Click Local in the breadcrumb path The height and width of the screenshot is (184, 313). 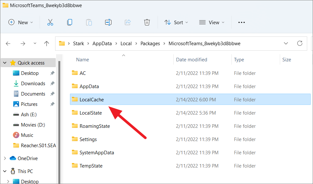(126, 43)
